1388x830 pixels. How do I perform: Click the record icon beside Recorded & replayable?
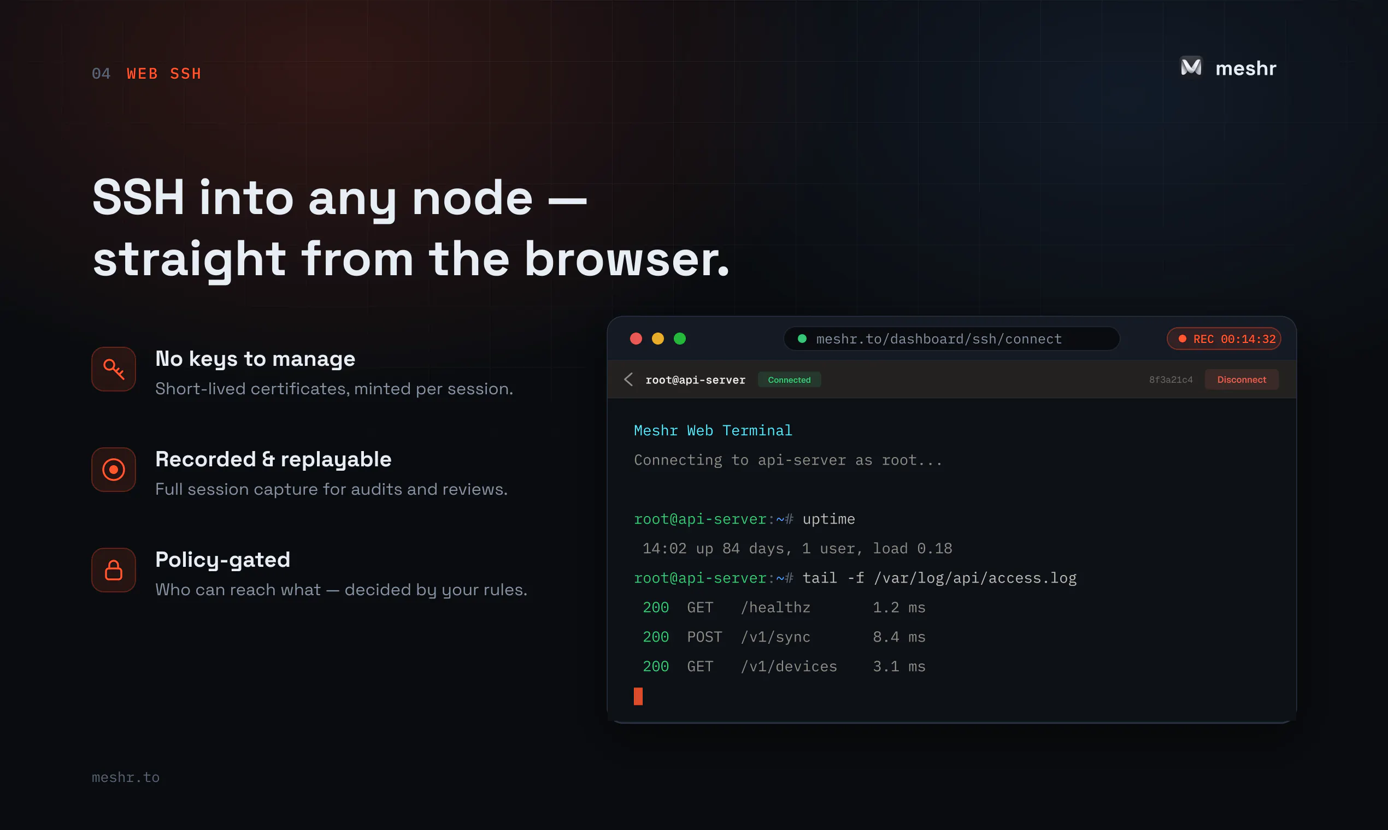pos(114,470)
